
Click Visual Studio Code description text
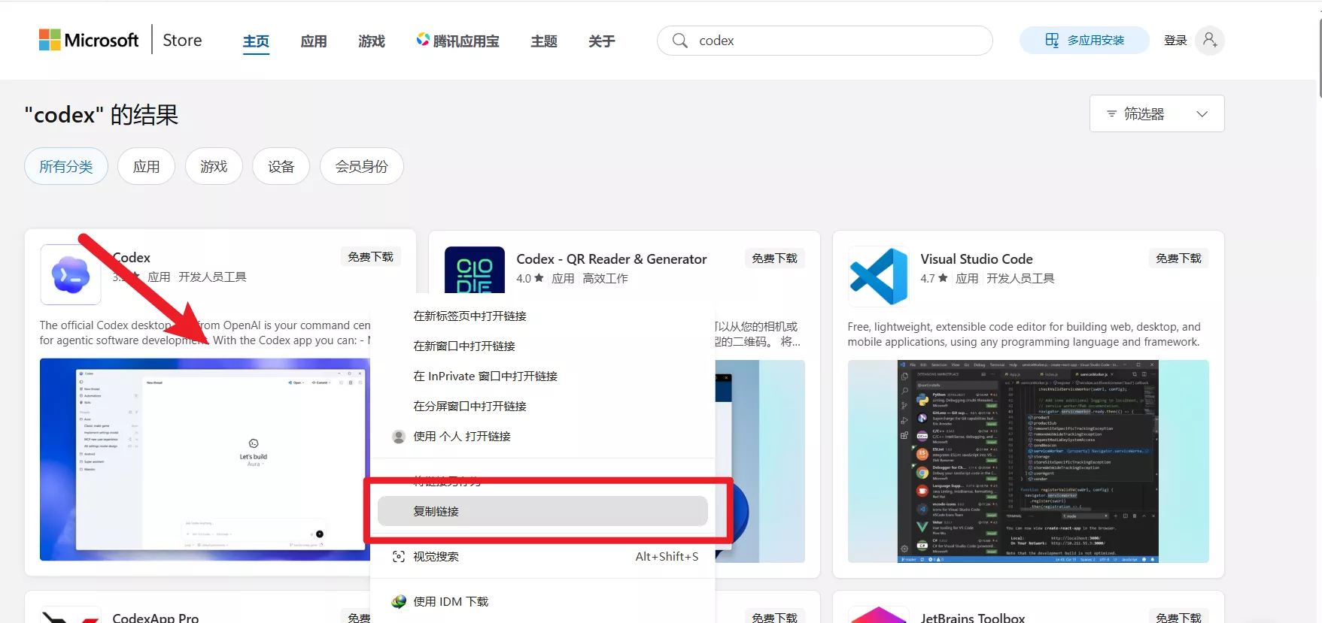[1024, 334]
